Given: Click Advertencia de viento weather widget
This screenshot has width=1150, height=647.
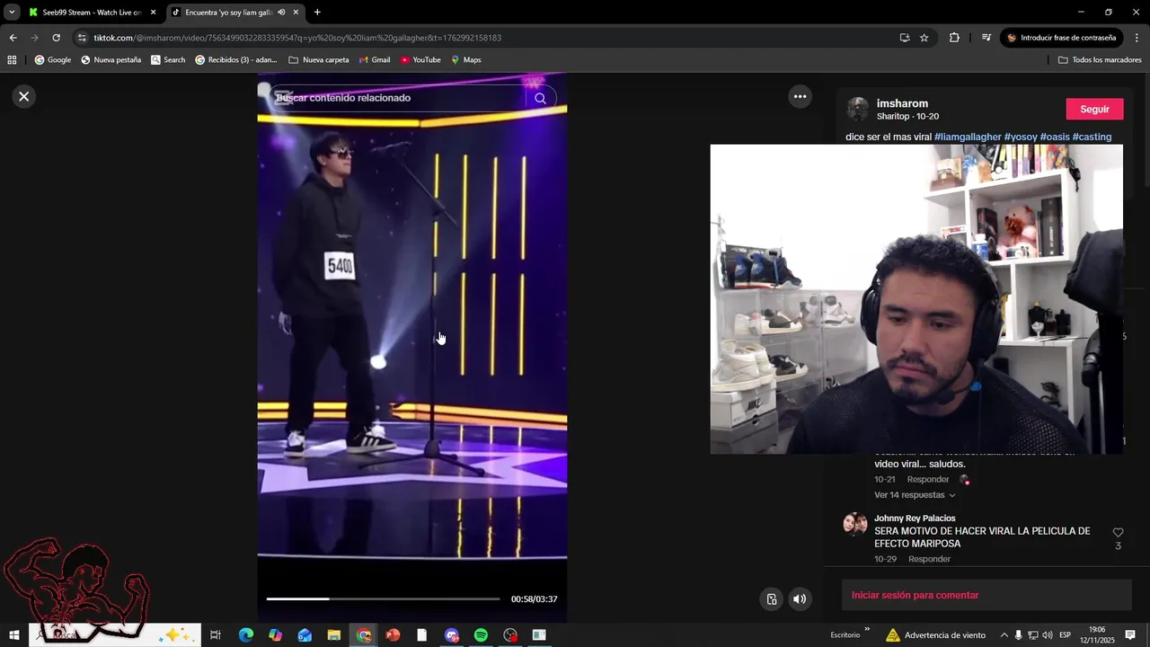Looking at the screenshot, I should coord(935,635).
